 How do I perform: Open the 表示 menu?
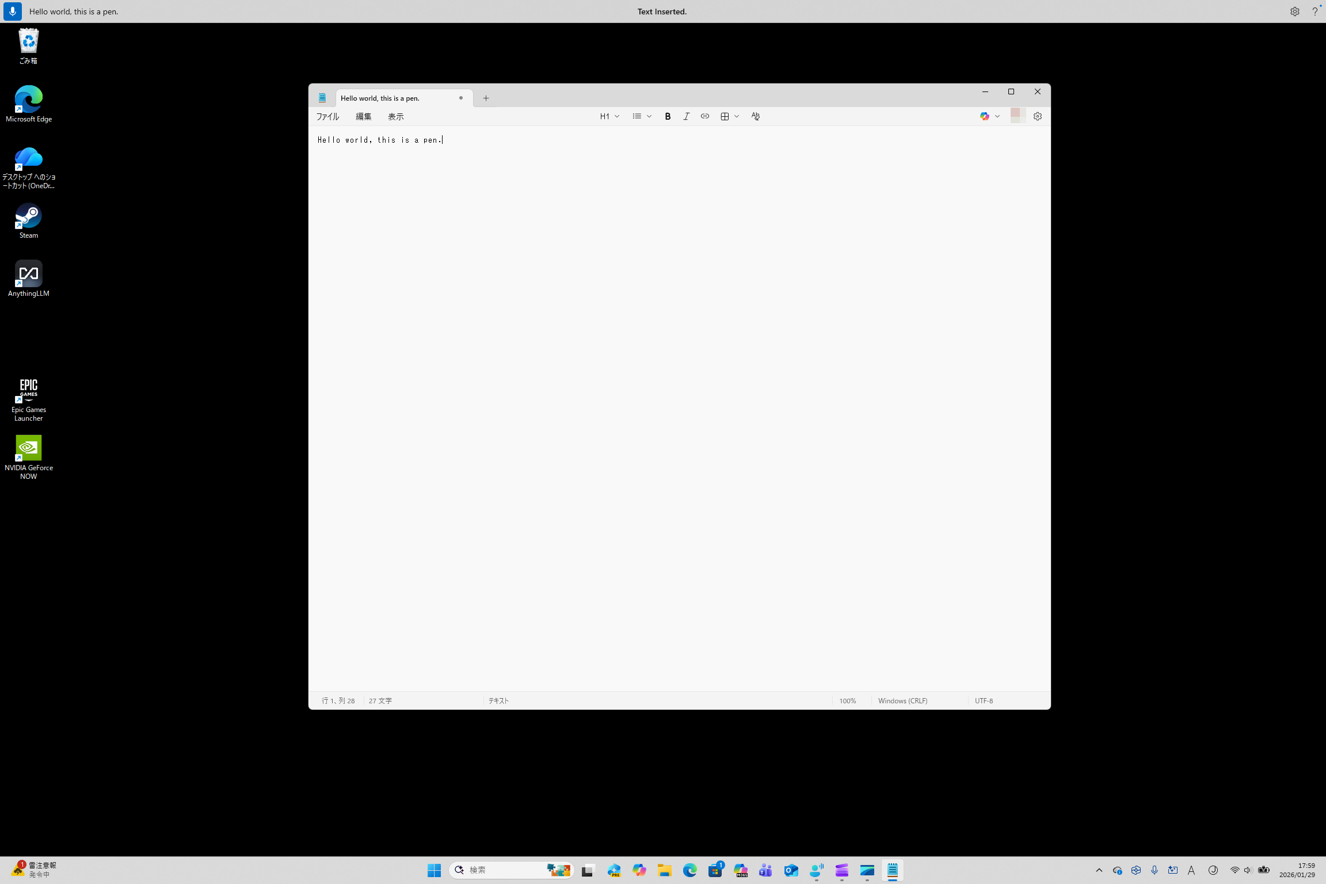(x=395, y=117)
